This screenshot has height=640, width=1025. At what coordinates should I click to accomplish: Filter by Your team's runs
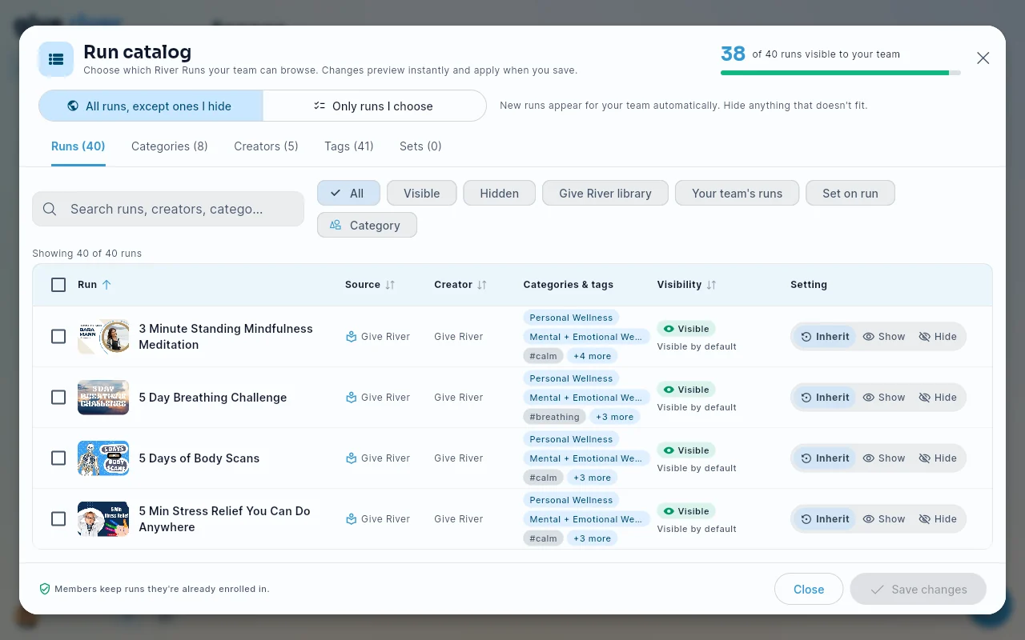[738, 193]
